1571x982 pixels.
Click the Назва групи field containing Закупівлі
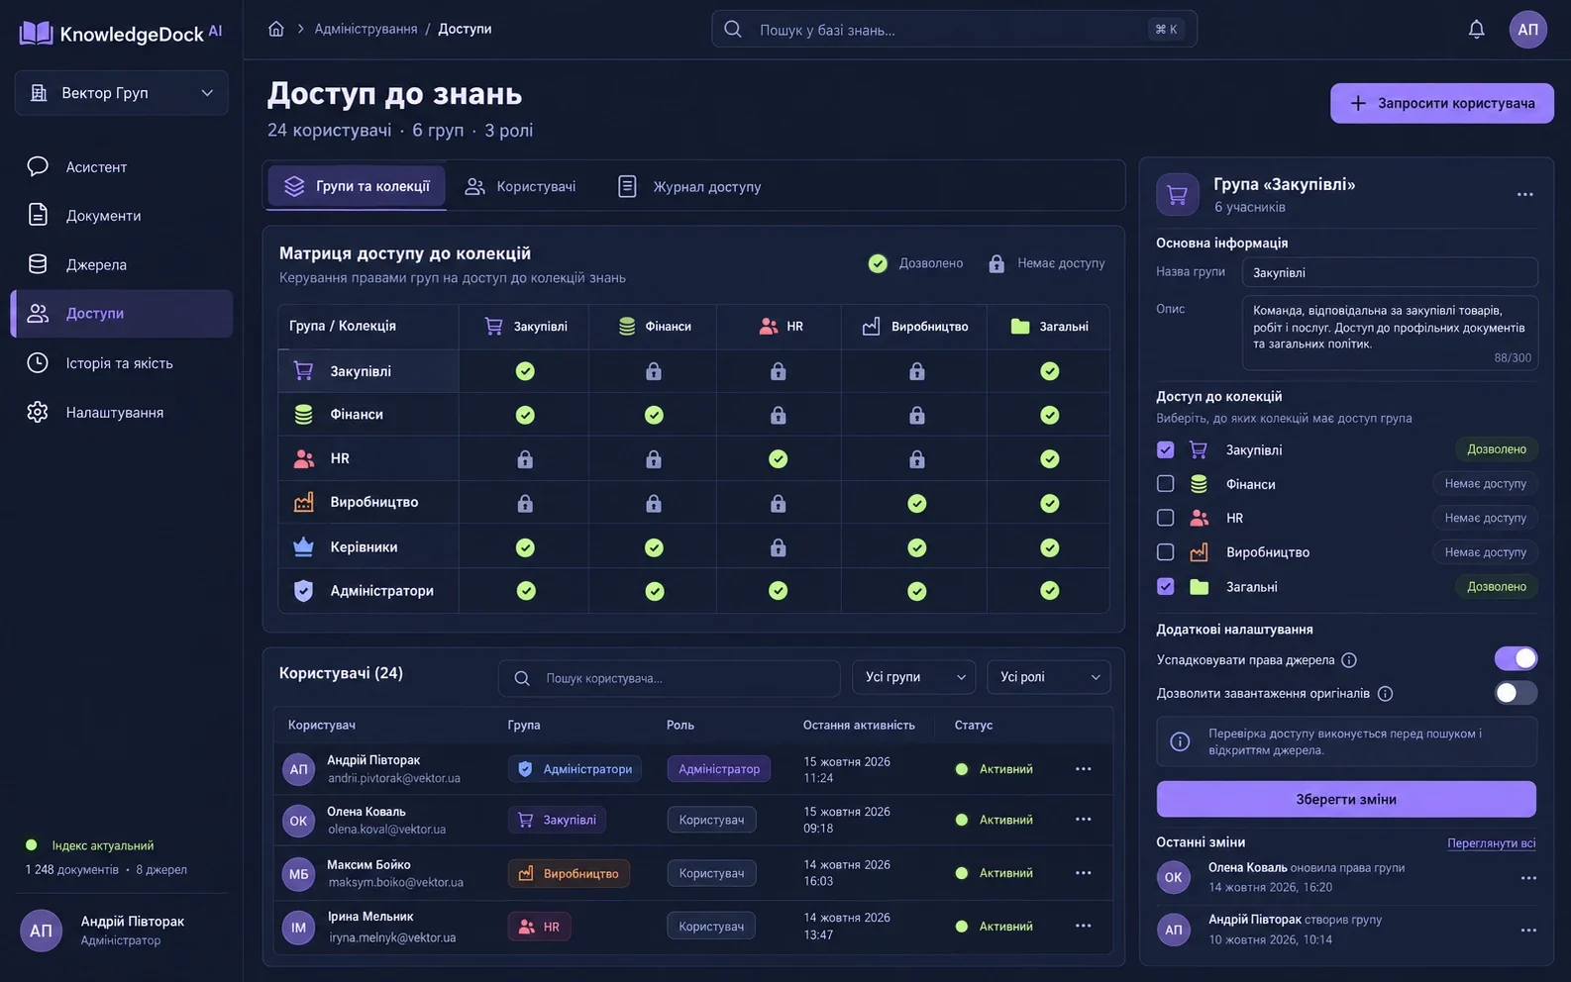click(x=1390, y=272)
